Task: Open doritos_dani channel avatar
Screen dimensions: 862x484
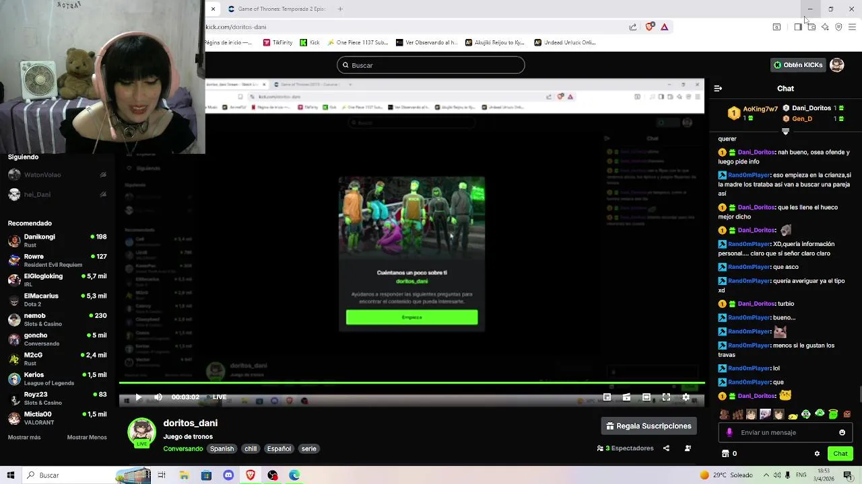Action: click(x=142, y=433)
